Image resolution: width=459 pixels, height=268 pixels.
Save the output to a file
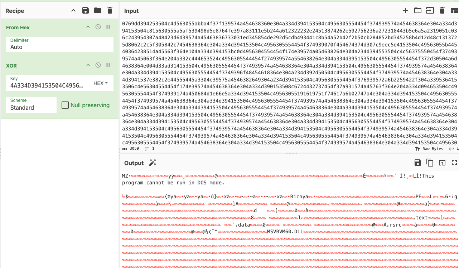[417, 163]
